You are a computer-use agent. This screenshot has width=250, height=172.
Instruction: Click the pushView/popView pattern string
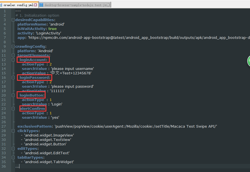pos(136,127)
